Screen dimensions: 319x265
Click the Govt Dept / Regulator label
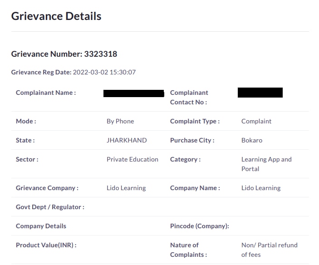click(50, 207)
